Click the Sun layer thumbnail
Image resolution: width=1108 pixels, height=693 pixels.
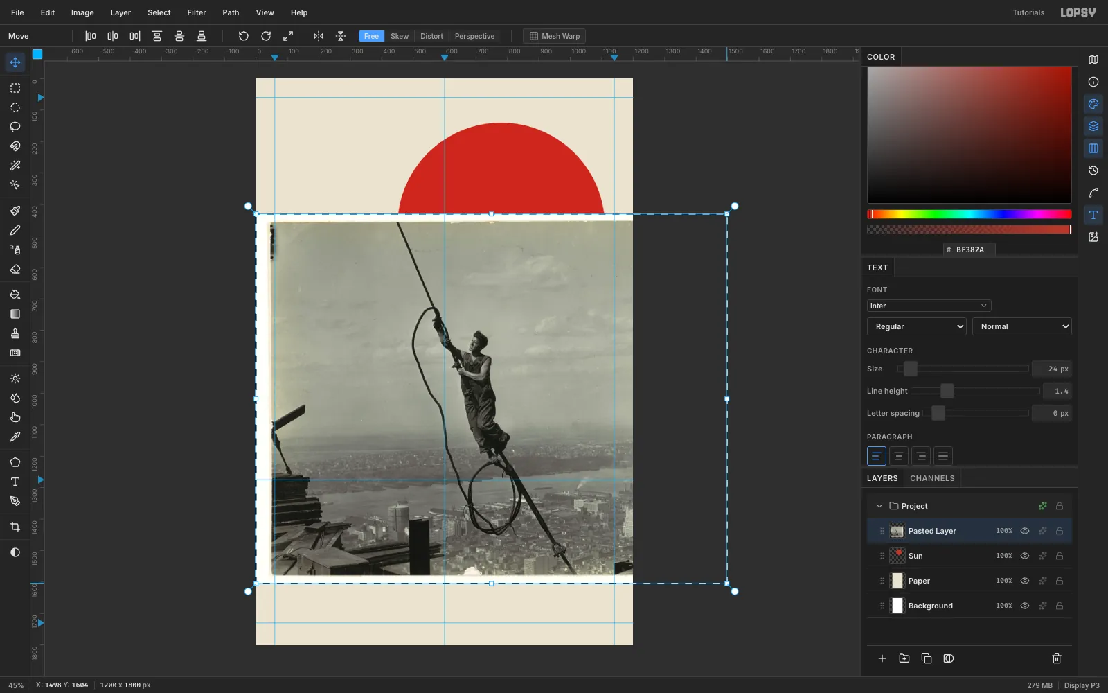pos(897,556)
